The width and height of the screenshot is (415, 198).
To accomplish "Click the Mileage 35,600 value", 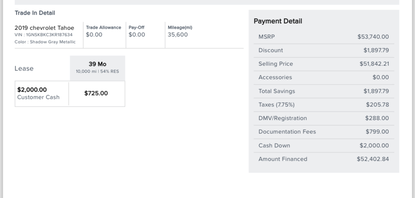I will click(178, 34).
